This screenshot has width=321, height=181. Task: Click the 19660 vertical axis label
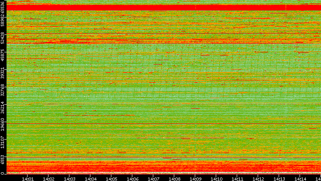tap(2, 125)
